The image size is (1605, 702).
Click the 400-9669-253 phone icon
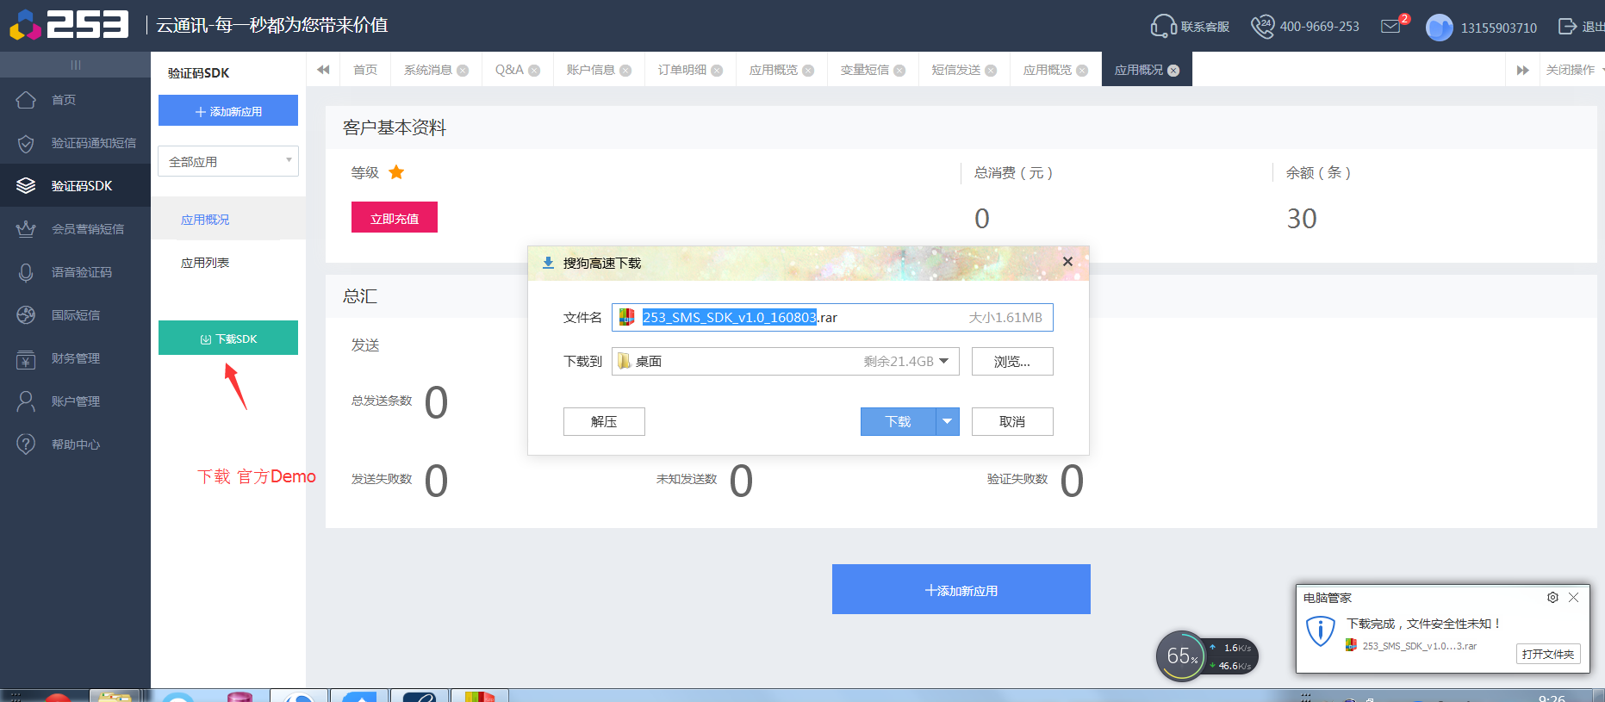(1262, 26)
